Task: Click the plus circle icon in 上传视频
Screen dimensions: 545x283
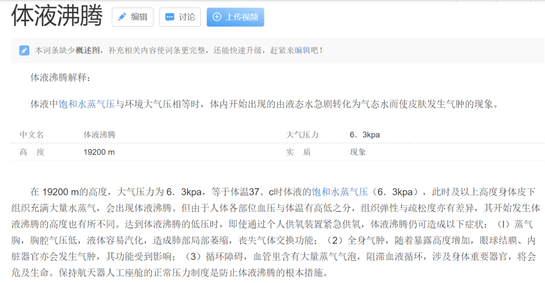Action: tap(216, 17)
